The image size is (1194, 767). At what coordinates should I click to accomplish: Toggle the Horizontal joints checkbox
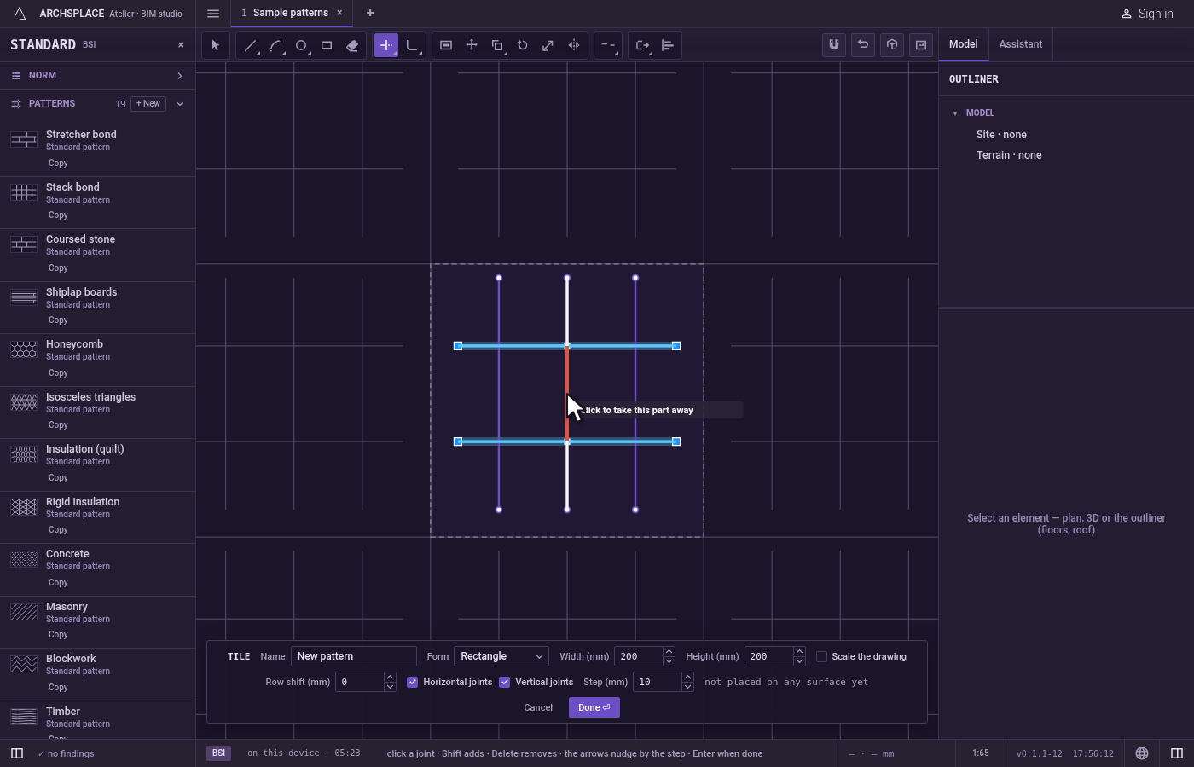413,682
